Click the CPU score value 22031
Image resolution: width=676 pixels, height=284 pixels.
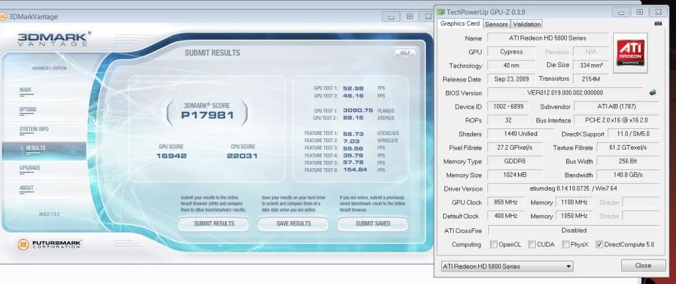[242, 156]
